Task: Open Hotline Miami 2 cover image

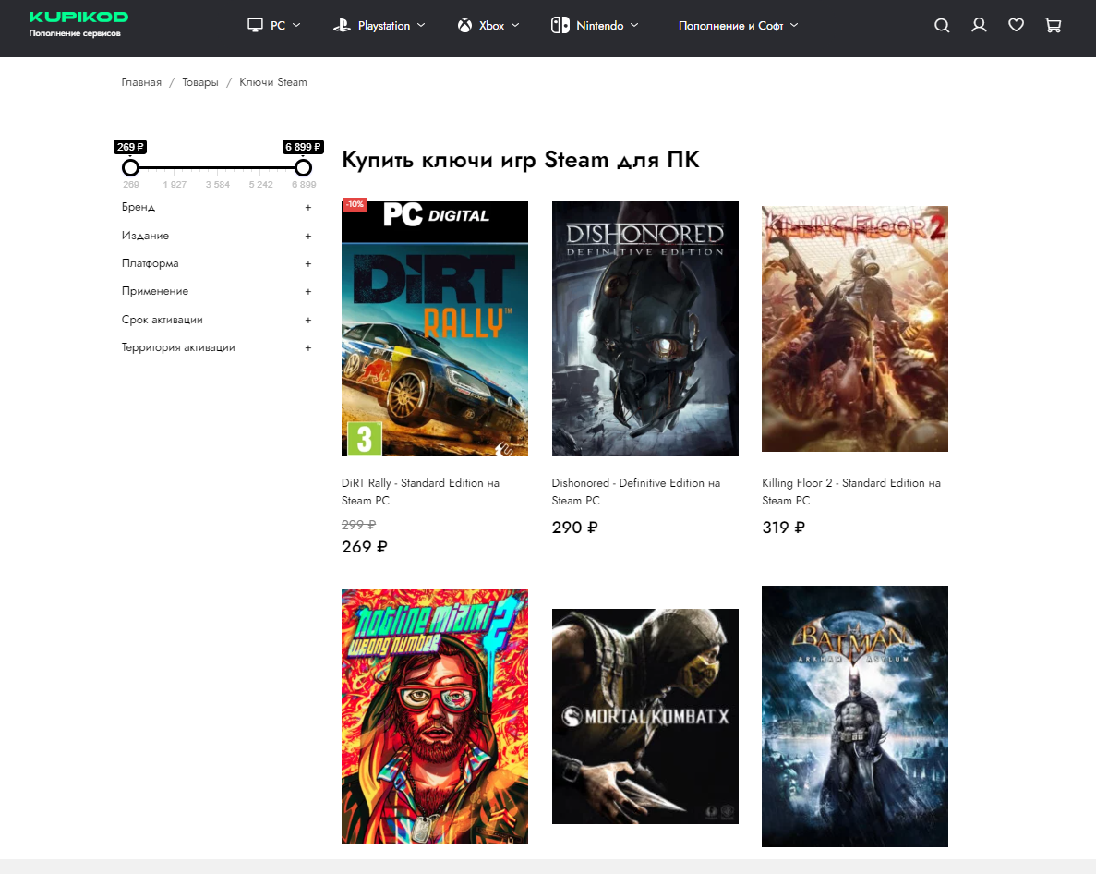Action: pos(435,716)
